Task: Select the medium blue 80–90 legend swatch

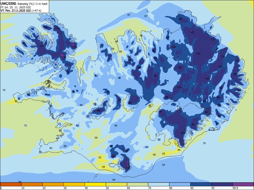Action: [x=180, y=184]
